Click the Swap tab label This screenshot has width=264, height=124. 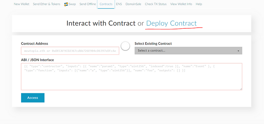(x=72, y=4)
